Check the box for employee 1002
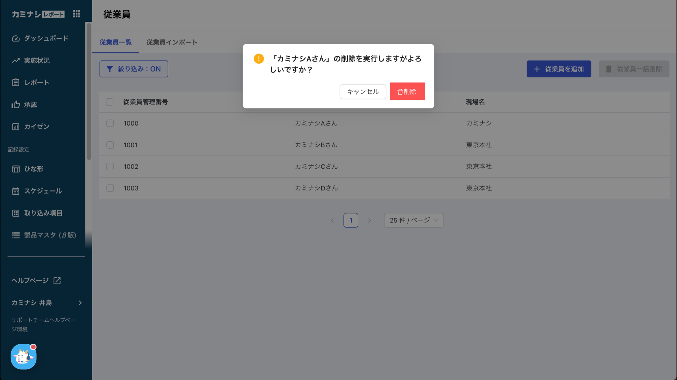This screenshot has width=677, height=380. [110, 166]
